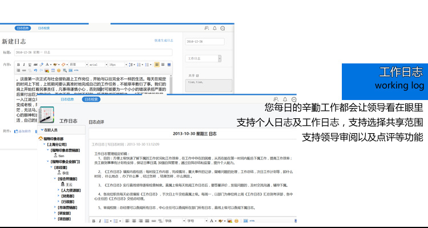Click the new-log content vertical scrollbar

click(171, 85)
